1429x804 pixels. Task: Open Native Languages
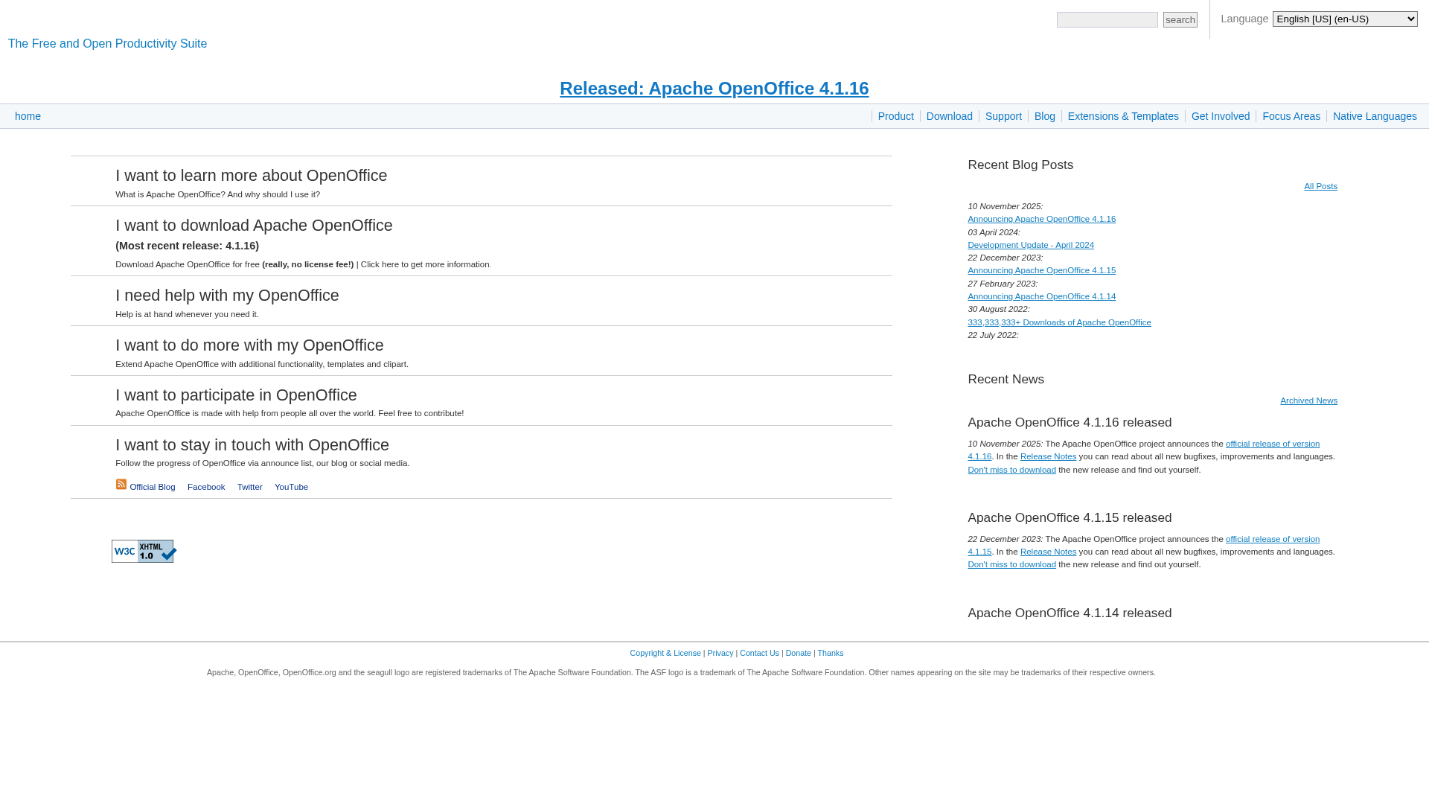[x=1375, y=116]
